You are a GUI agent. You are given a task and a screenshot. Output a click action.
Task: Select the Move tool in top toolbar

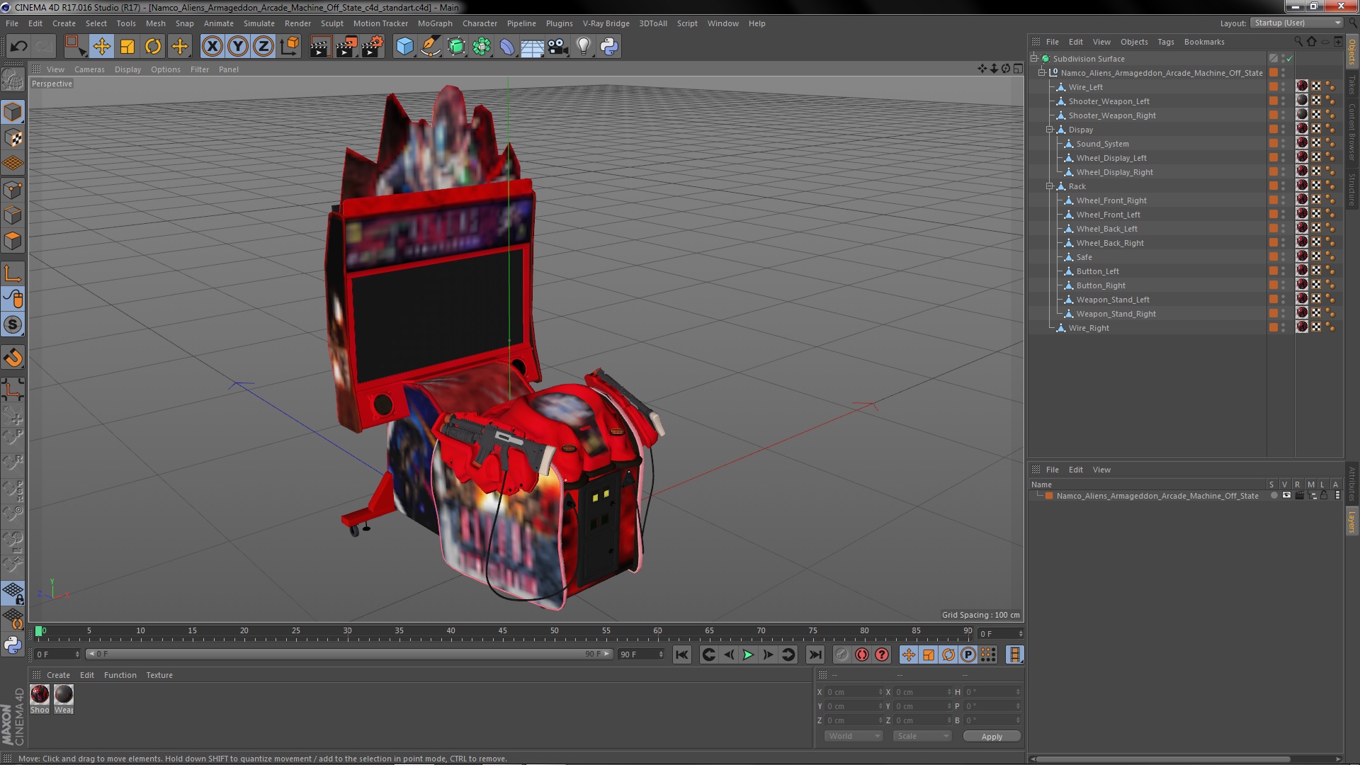coord(101,47)
